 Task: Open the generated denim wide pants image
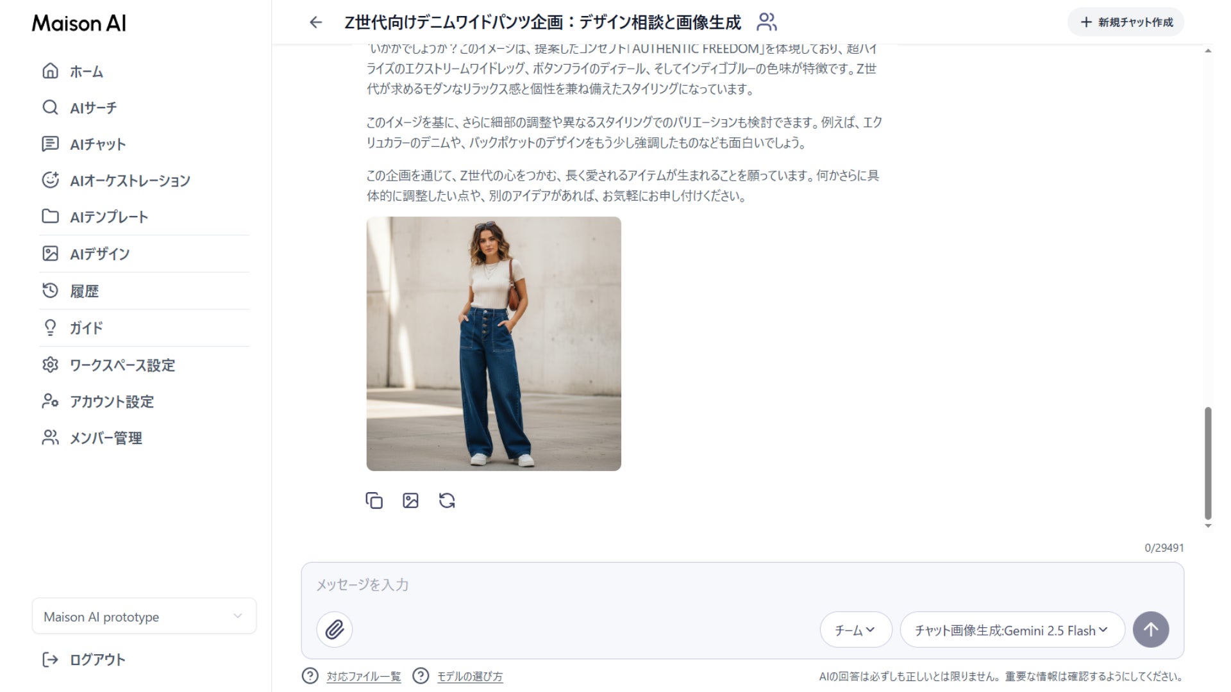pos(494,343)
